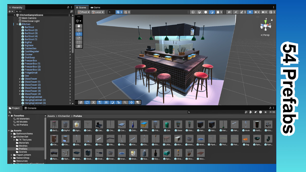The height and width of the screenshot is (172, 306).
Task: Select the Meshes folder
Action: click(23, 146)
